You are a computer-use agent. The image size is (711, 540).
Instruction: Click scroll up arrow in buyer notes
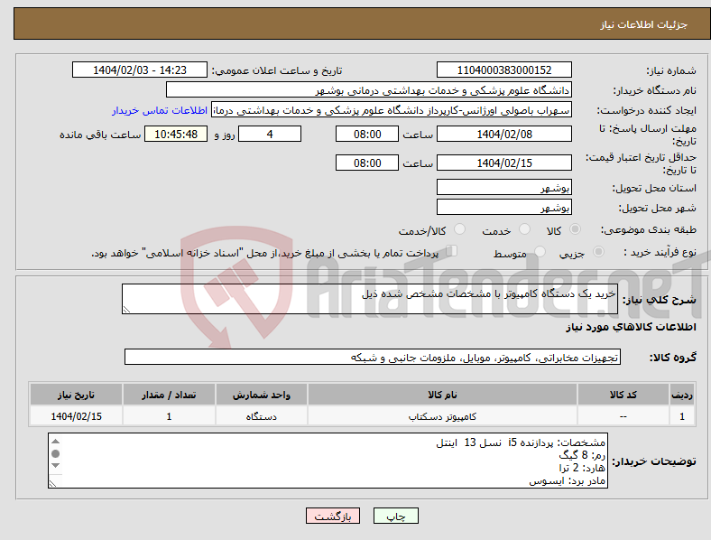pos(55,441)
